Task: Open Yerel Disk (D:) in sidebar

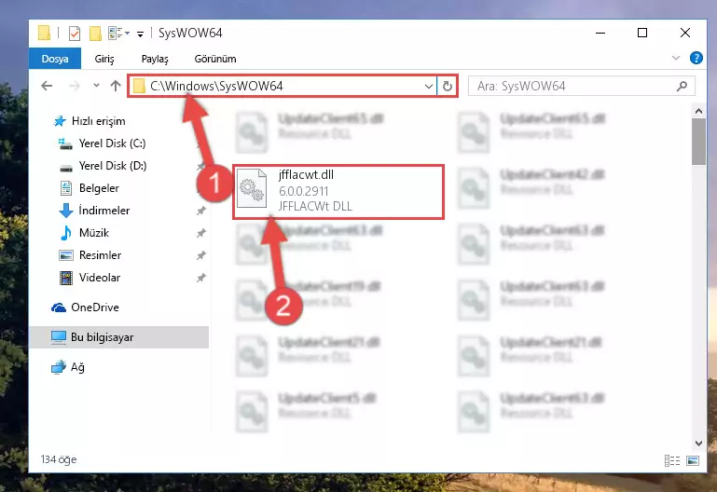Action: pyautogui.click(x=113, y=166)
